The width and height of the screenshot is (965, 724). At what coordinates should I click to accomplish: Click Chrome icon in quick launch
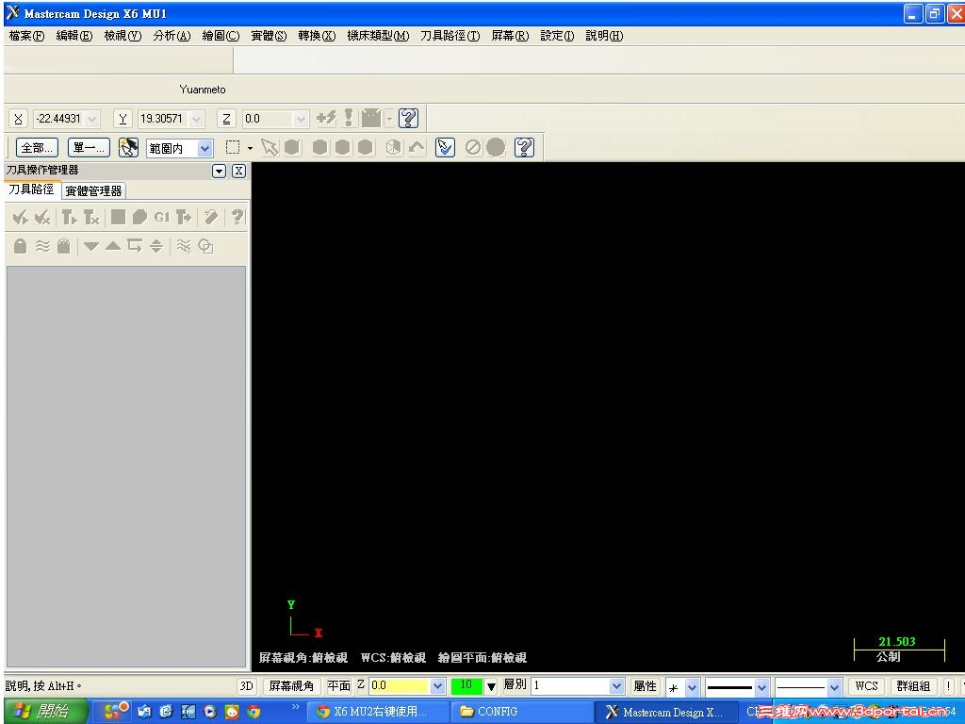253,712
